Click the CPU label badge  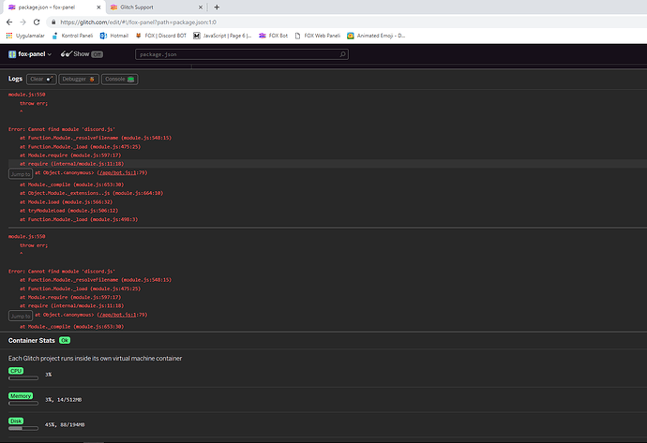pos(16,371)
